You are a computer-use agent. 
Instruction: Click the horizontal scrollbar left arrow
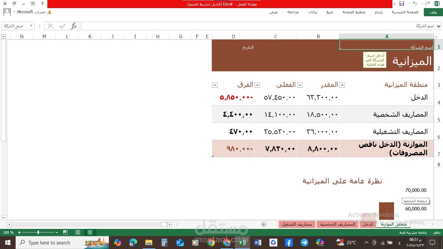9,224
